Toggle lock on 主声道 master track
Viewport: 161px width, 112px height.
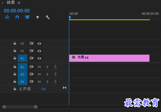15,89
